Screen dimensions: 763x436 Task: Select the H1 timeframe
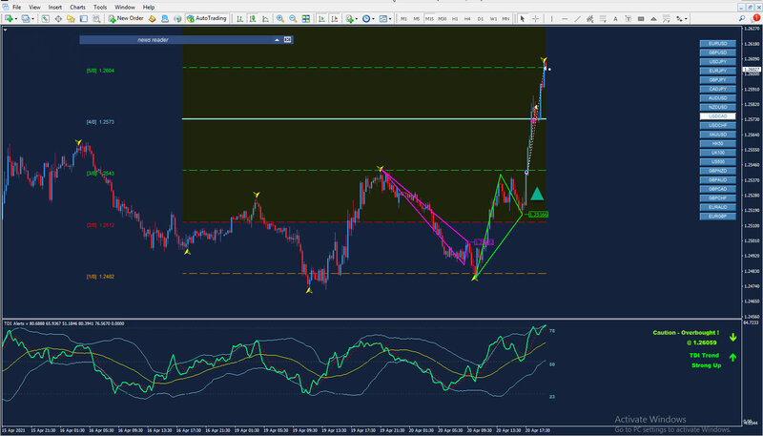455,18
